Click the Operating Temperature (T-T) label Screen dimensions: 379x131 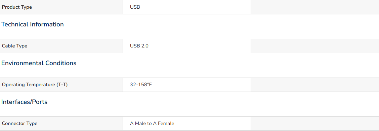(35, 85)
